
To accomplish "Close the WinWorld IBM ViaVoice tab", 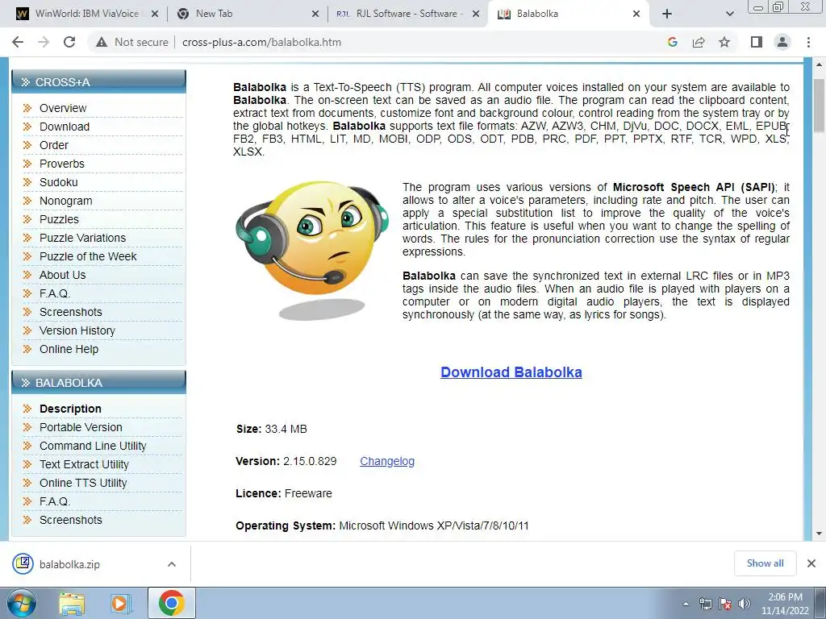I will click(x=155, y=14).
